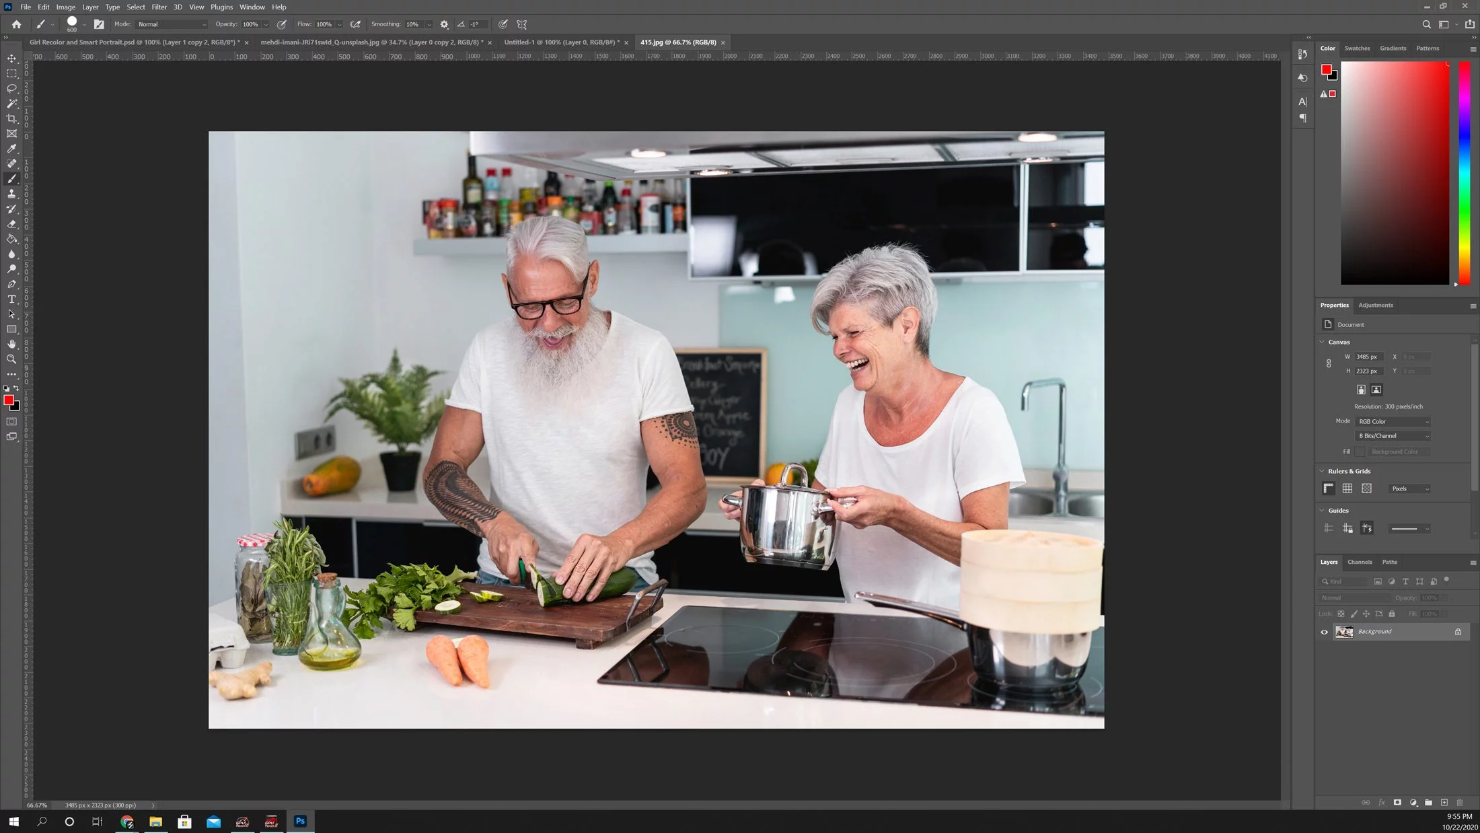Select the Path Selection tool
Viewport: 1480px width, 833px height.
pos(11,314)
